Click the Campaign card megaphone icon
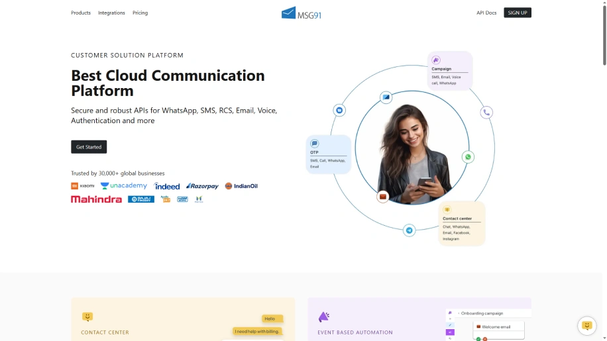This screenshot has height=341, width=607. 436,60
